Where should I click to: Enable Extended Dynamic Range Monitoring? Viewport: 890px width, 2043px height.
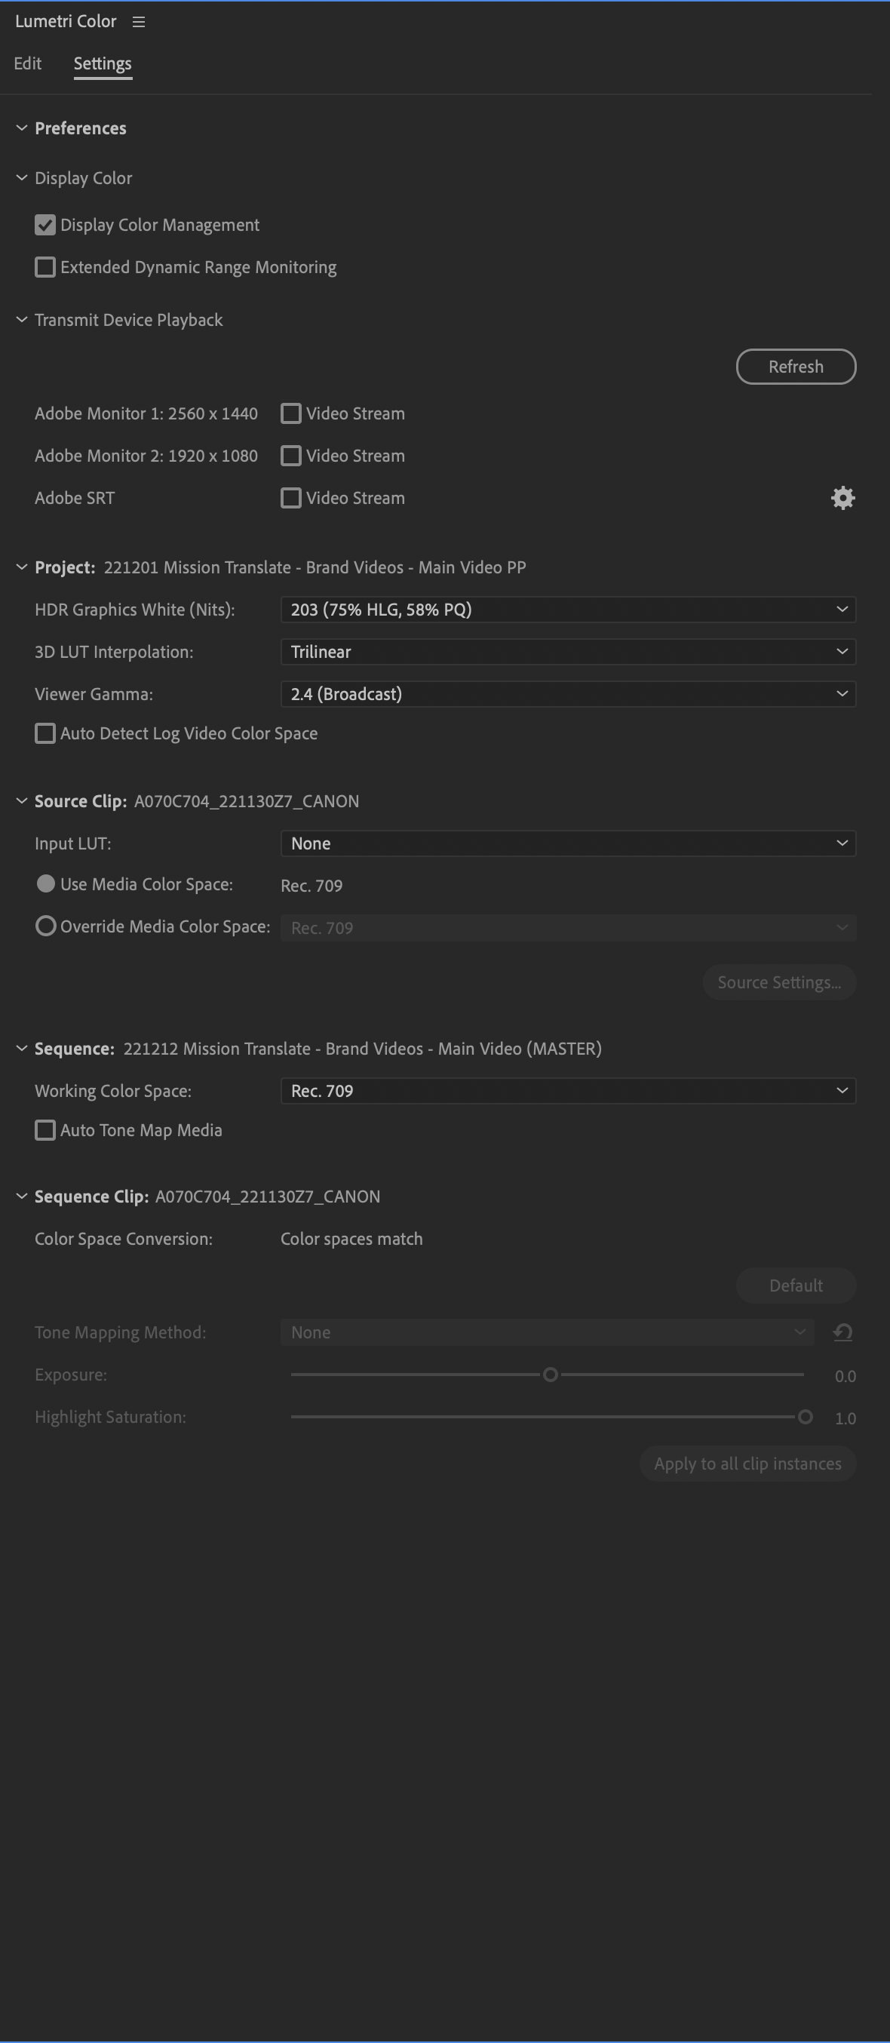coord(45,267)
